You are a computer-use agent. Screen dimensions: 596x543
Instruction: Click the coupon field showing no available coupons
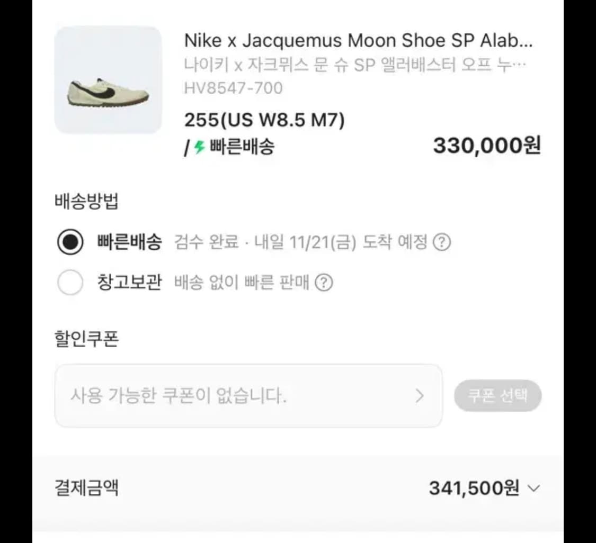click(180, 395)
